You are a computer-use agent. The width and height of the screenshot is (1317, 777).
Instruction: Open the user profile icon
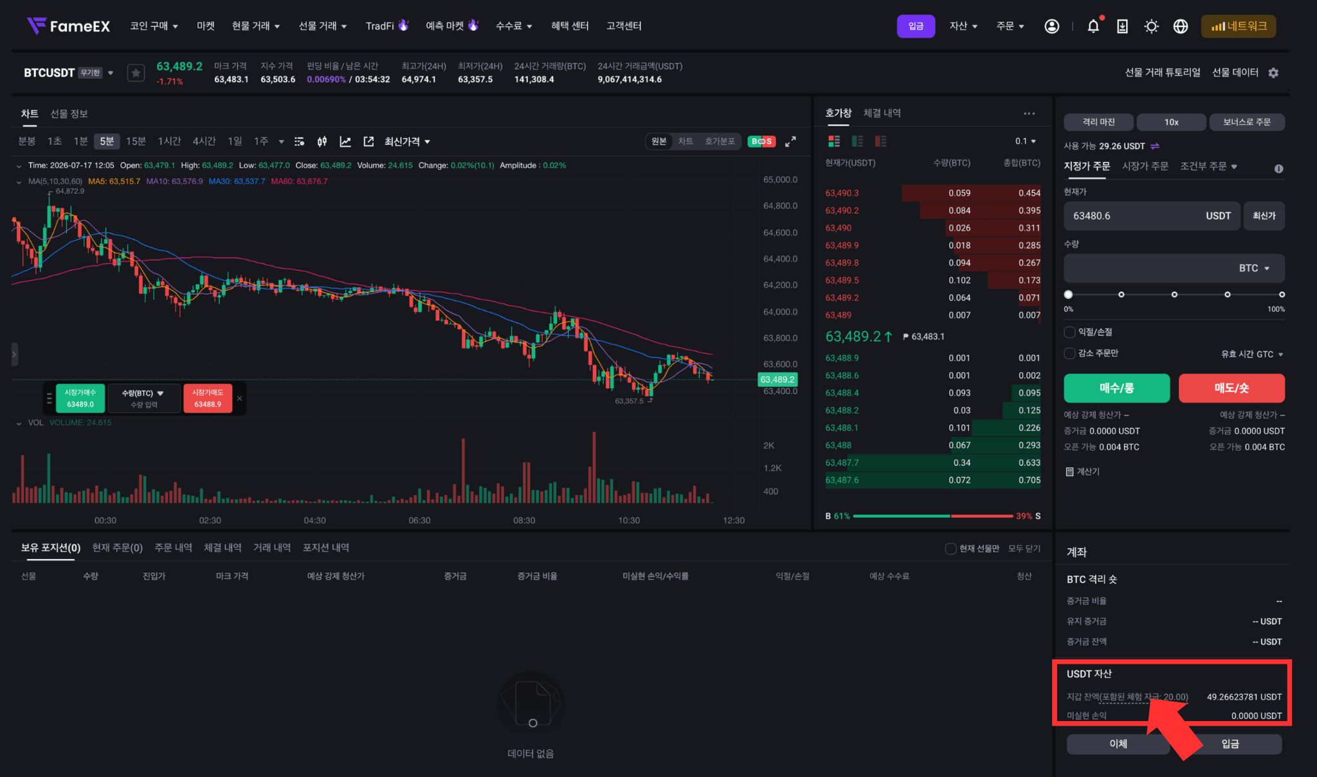point(1051,26)
